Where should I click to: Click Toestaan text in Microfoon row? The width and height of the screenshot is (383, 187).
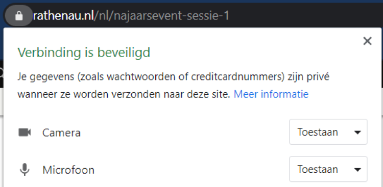[318, 169]
